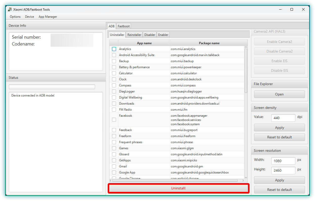Click the Xiaomi ADB/Fastboot Tools app icon

click(x=10, y=10)
